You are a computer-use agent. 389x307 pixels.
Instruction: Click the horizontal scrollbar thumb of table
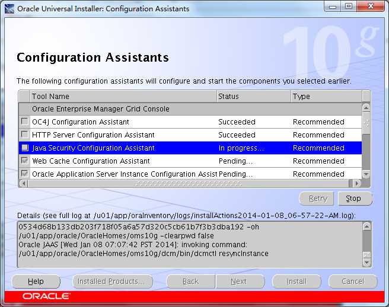[189, 183]
